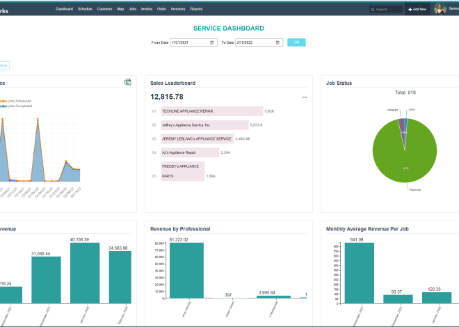Select TECHLINE APPLIANCE REPAIR leaderboard bar

[212, 111]
